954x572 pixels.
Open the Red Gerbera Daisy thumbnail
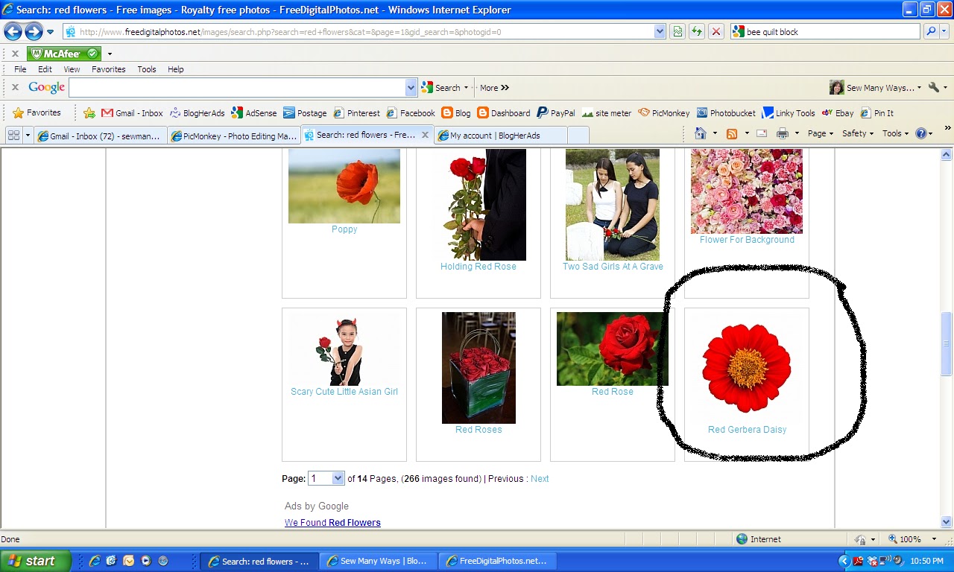[746, 367]
